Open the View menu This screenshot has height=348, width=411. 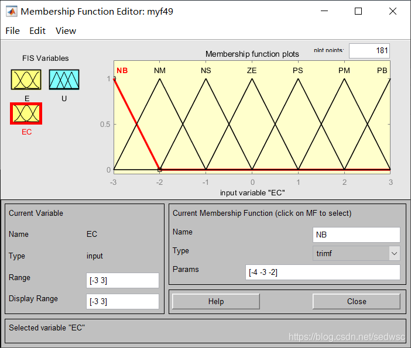click(x=66, y=31)
